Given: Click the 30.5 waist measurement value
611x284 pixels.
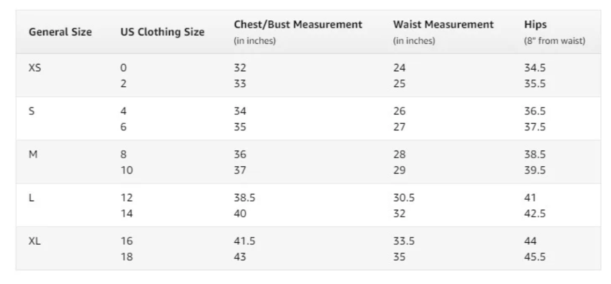Looking at the screenshot, I should point(403,198).
